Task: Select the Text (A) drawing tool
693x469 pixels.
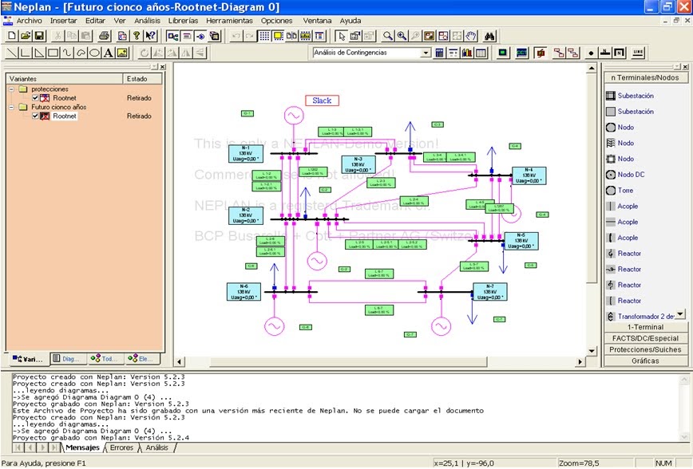Action: point(108,53)
